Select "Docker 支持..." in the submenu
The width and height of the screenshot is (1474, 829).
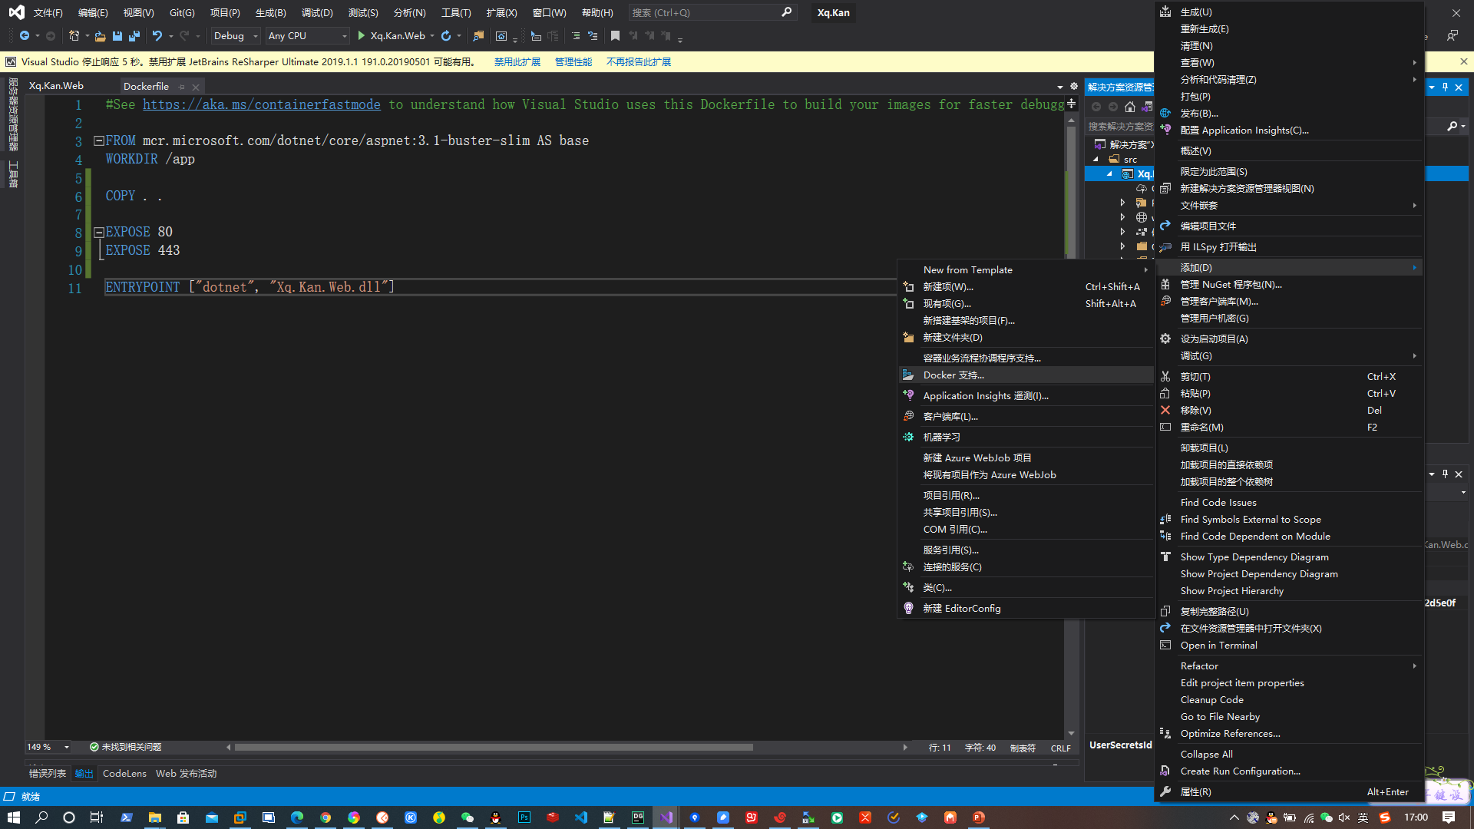click(953, 375)
